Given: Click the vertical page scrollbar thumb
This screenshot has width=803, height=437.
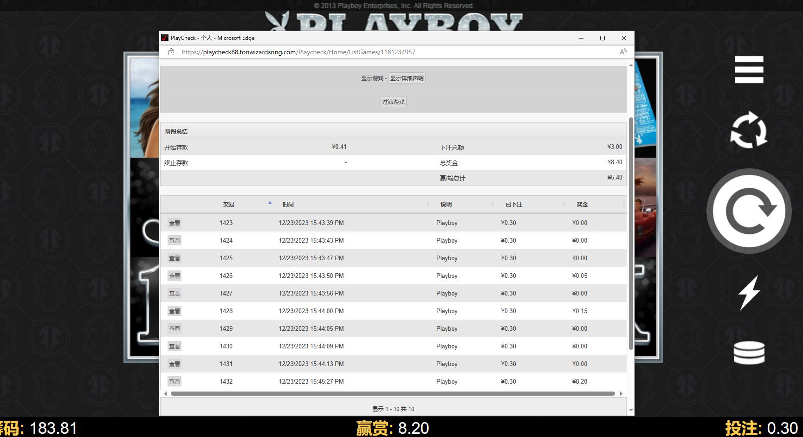Looking at the screenshot, I should click(631, 233).
